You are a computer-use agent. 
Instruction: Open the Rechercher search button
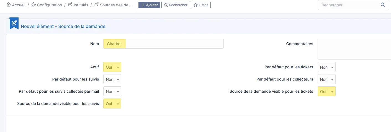coord(176,5)
